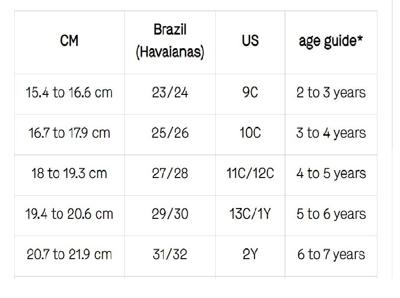Click the US size 11C/12C cell
The image size is (400, 298).
(x=250, y=174)
